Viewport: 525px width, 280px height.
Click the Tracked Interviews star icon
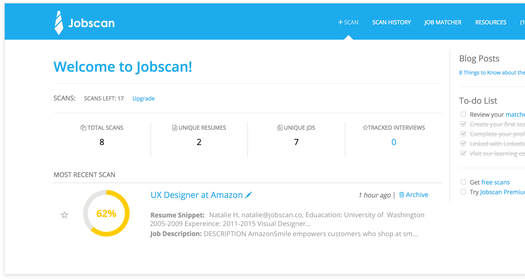point(365,128)
